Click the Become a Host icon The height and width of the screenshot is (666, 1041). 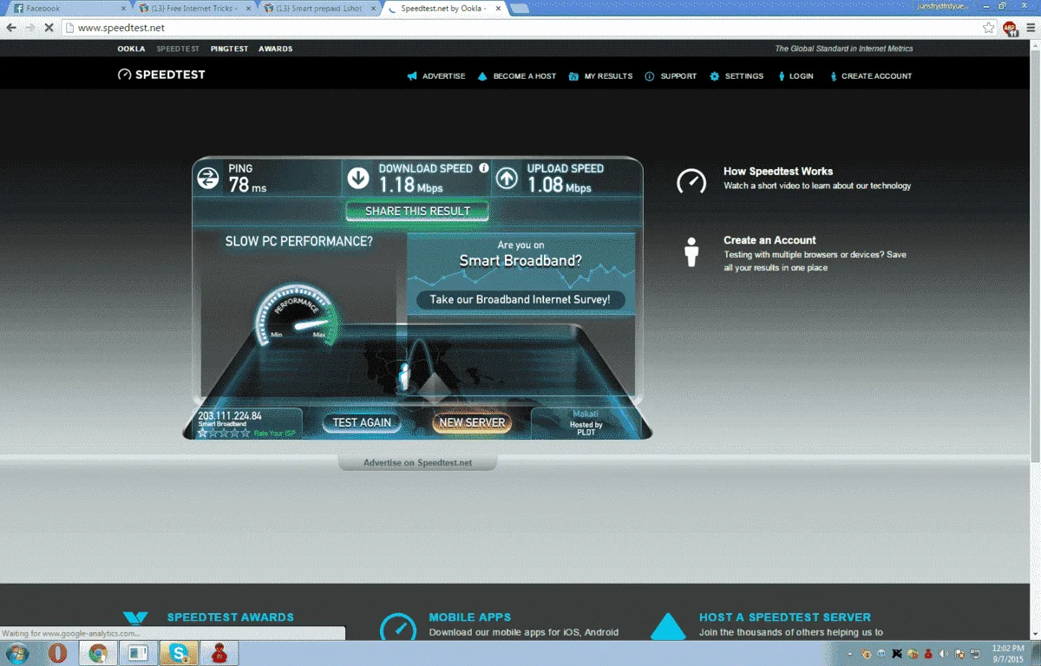(x=483, y=76)
